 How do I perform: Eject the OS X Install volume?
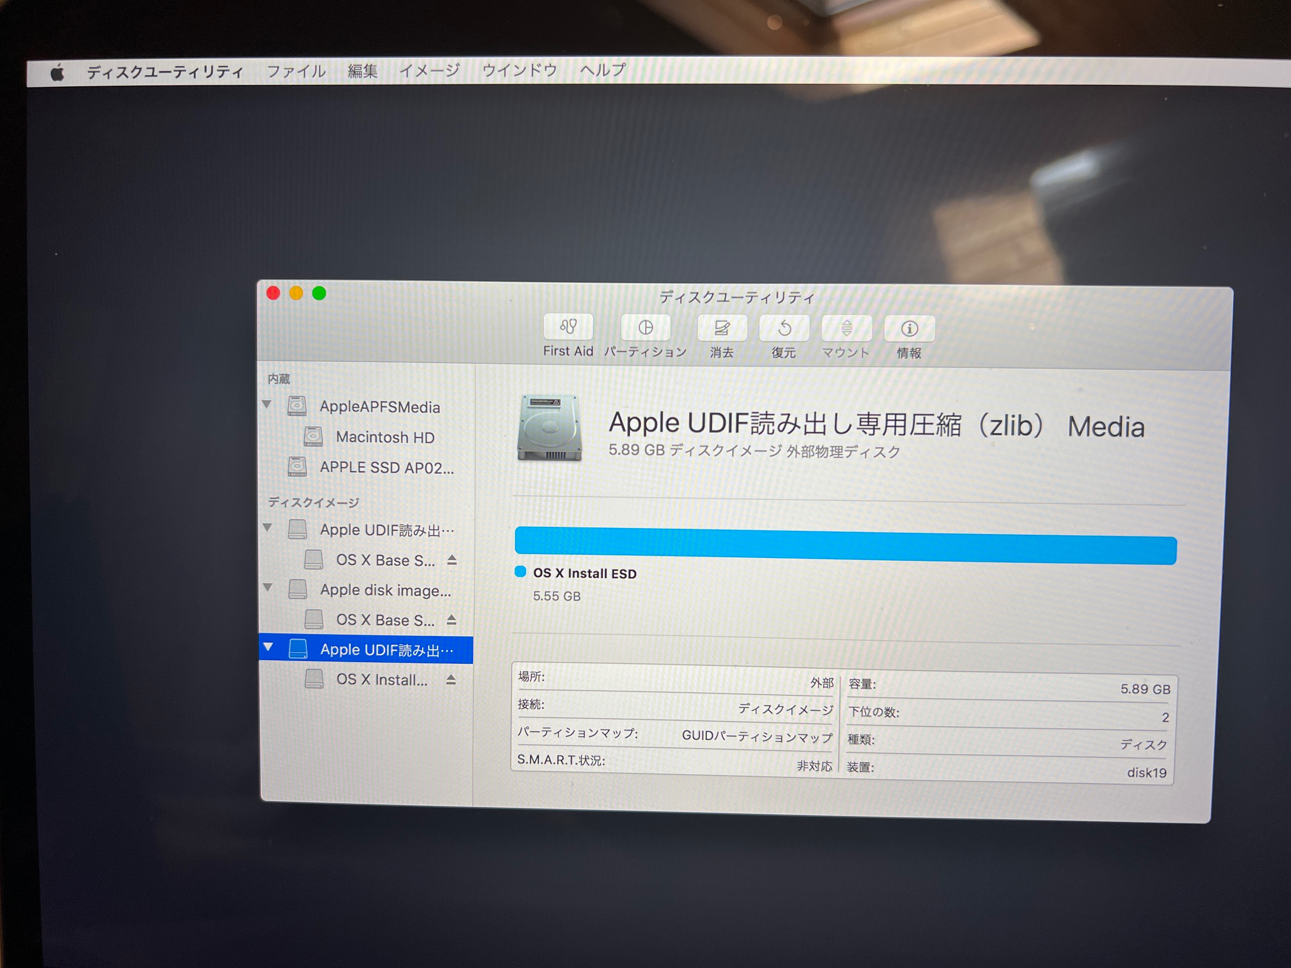pyautogui.click(x=451, y=680)
